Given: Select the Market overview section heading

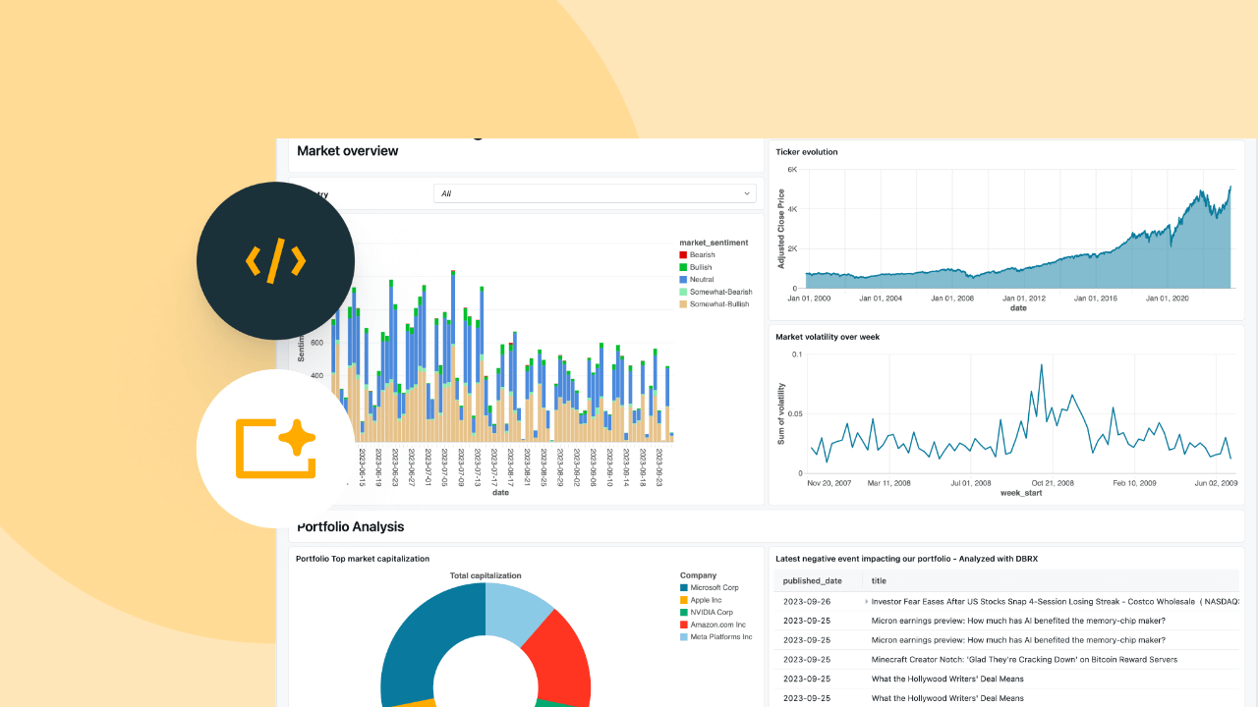Looking at the screenshot, I should pos(348,151).
